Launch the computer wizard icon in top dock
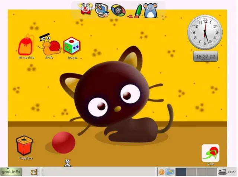Screen dimensions: 238x177 pyautogui.click(x=102, y=10)
